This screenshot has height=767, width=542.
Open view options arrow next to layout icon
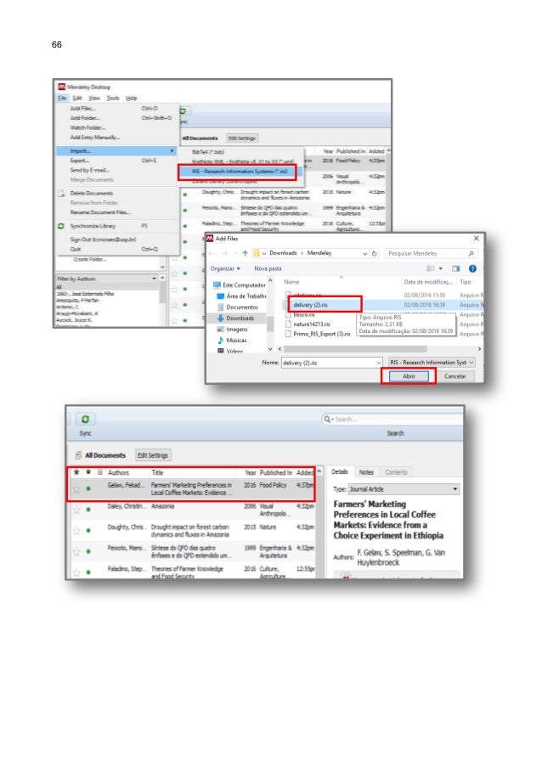[441, 268]
